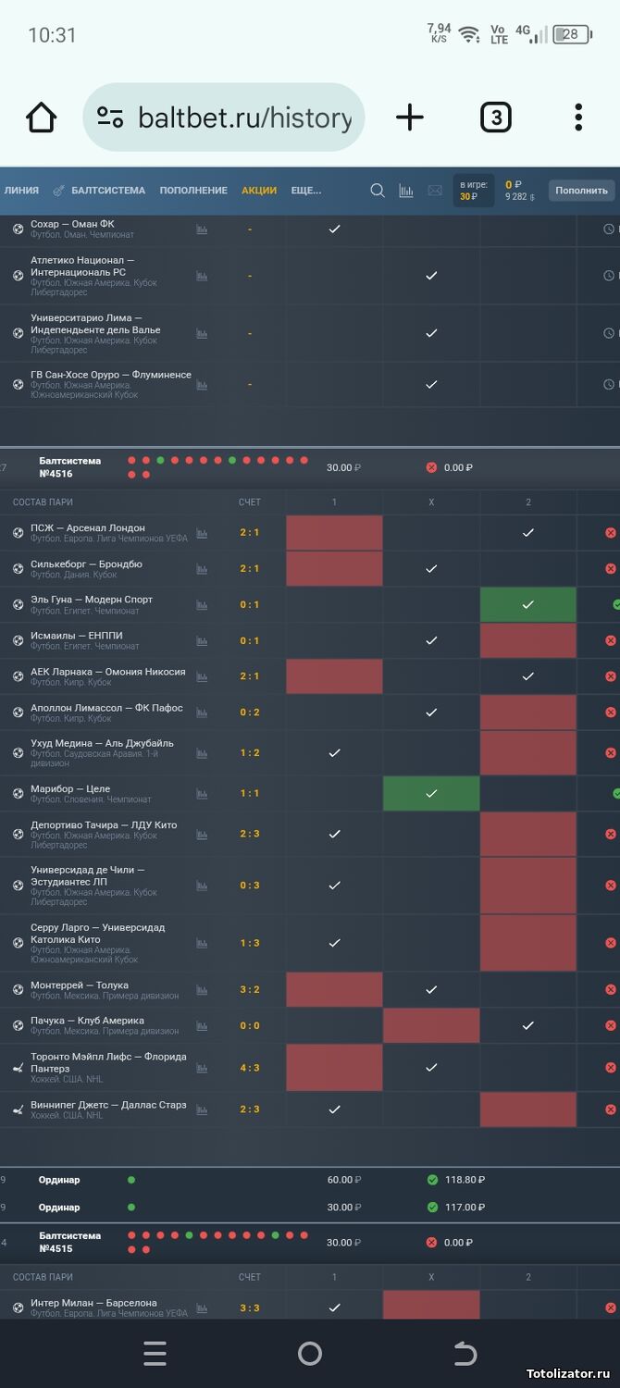Click Торонто Мэйпл Лифс — Флорида Пантерз match name
This screenshot has height=1388, width=620.
pos(108,1062)
